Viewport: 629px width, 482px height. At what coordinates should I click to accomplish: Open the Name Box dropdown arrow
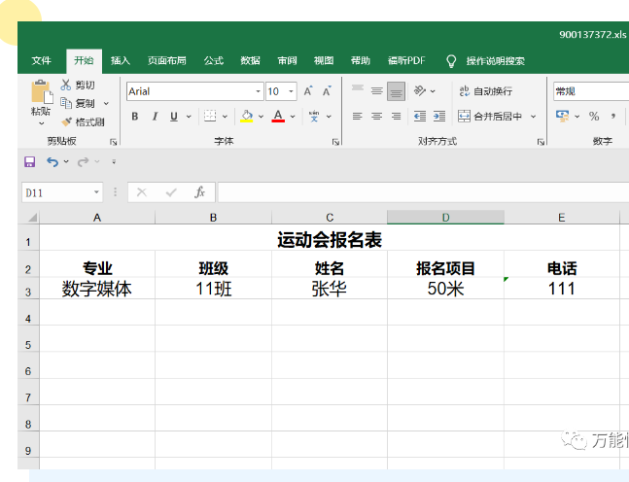point(96,192)
